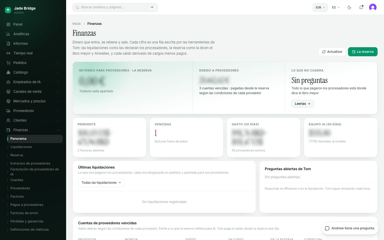Image resolution: width=384 pixels, height=240 pixels.
Task: Click the Mercados y precios globe icon
Action: pyautogui.click(x=8, y=101)
